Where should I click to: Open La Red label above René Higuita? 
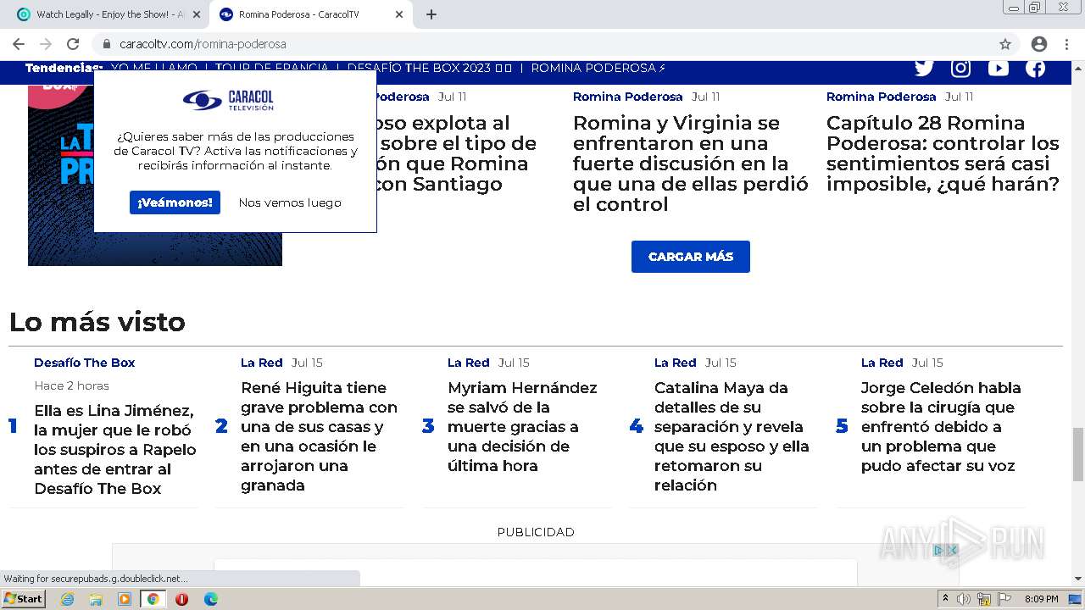(261, 363)
